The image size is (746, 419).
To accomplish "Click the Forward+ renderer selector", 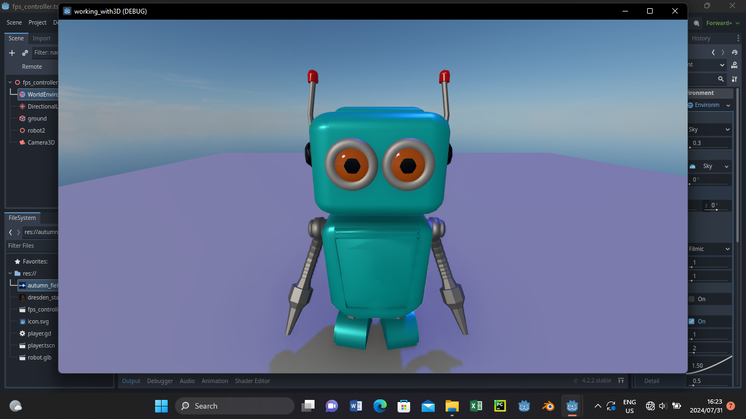I will tap(718, 23).
